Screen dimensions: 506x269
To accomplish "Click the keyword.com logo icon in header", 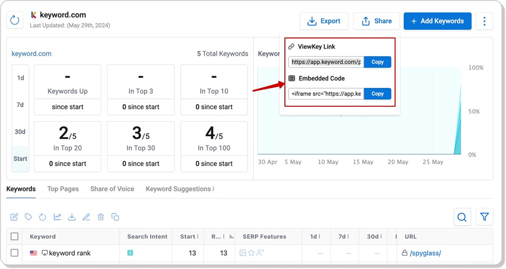I will (x=33, y=15).
